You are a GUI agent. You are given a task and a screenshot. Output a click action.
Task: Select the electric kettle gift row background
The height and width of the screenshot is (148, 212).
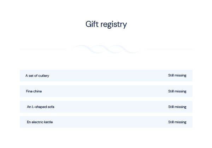point(106,122)
